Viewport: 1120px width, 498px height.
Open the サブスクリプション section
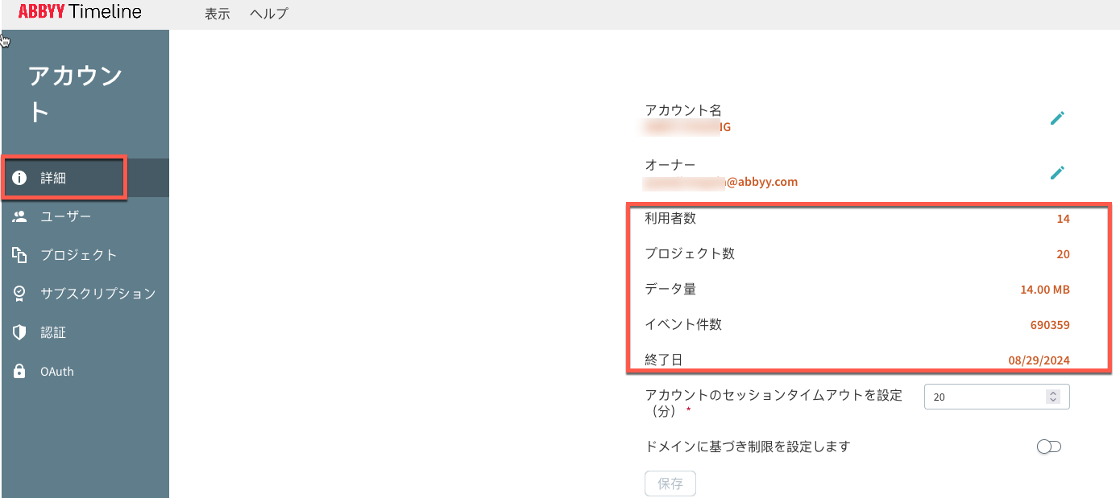[x=85, y=294]
